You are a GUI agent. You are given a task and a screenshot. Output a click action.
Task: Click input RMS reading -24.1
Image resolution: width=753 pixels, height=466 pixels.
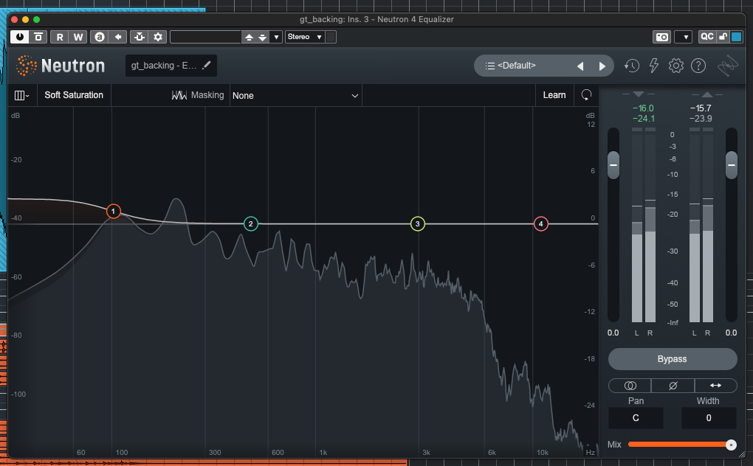pos(644,119)
